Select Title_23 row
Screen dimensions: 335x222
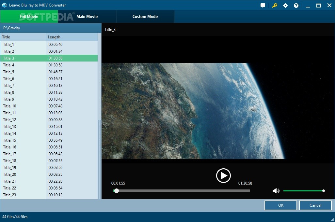pyautogui.click(x=49, y=195)
